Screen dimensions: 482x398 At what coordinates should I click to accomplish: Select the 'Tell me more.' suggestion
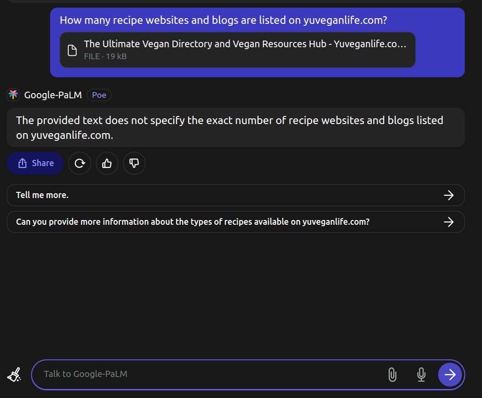(x=235, y=195)
